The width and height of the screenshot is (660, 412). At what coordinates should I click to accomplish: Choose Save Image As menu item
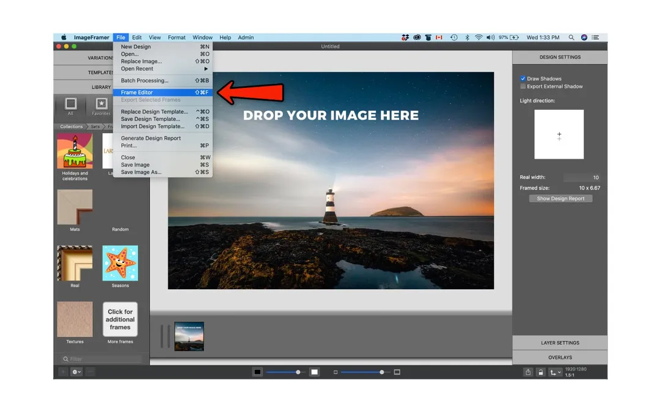(x=163, y=172)
